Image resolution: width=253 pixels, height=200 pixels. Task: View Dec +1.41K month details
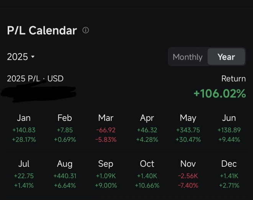click(x=229, y=174)
